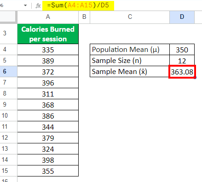Select cell with value 12
The height and width of the screenshot is (182, 202).
pyautogui.click(x=182, y=61)
